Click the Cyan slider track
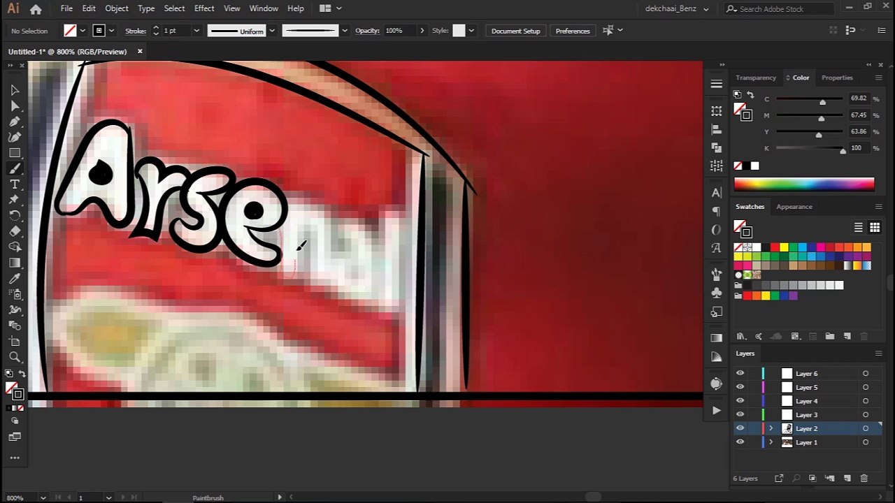Viewport: 895px width, 503px height. [x=810, y=99]
